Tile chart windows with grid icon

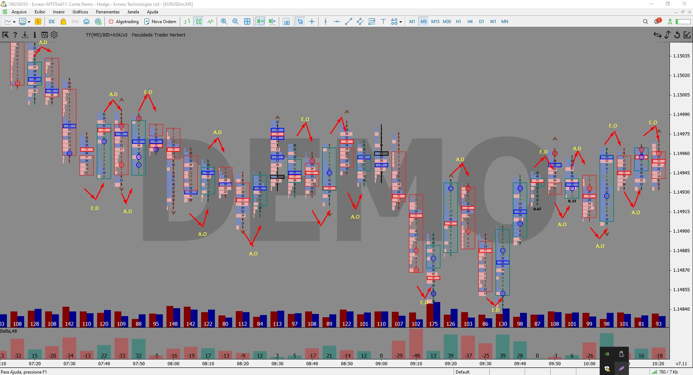click(247, 22)
